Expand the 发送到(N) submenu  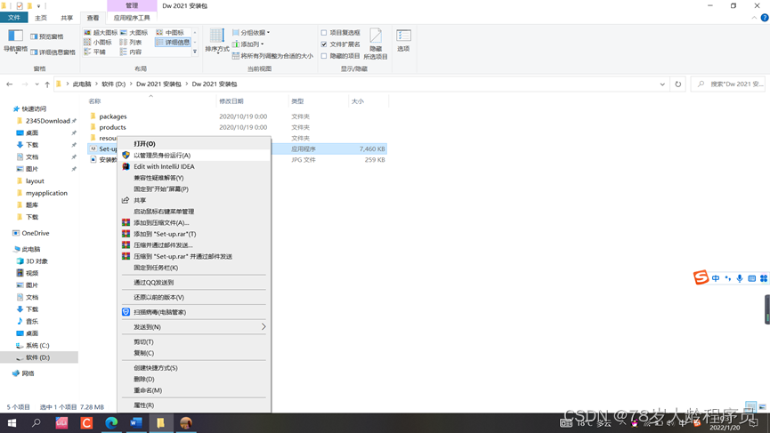click(x=194, y=326)
